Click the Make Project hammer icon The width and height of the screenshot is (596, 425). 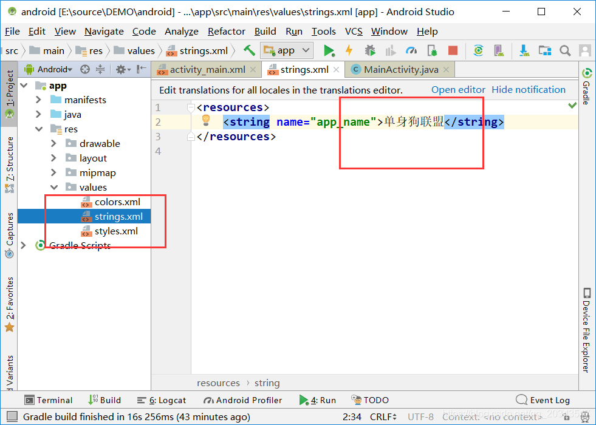point(249,50)
